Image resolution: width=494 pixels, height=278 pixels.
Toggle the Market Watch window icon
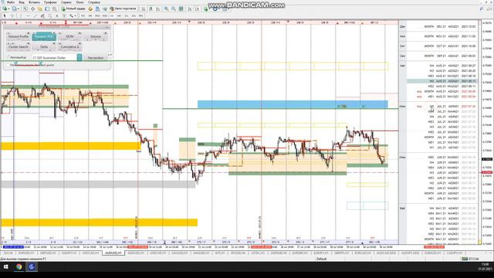coord(25,8)
